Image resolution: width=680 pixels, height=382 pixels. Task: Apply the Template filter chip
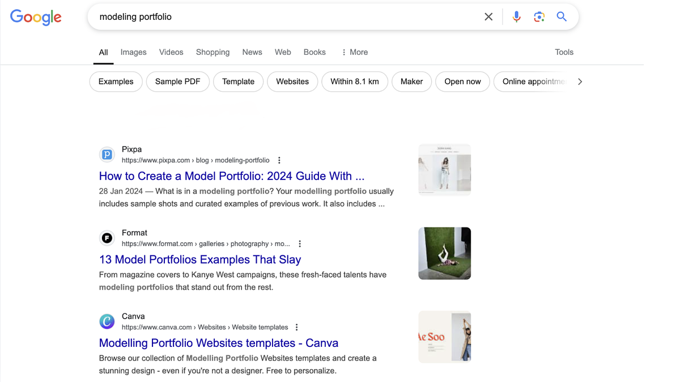238,81
